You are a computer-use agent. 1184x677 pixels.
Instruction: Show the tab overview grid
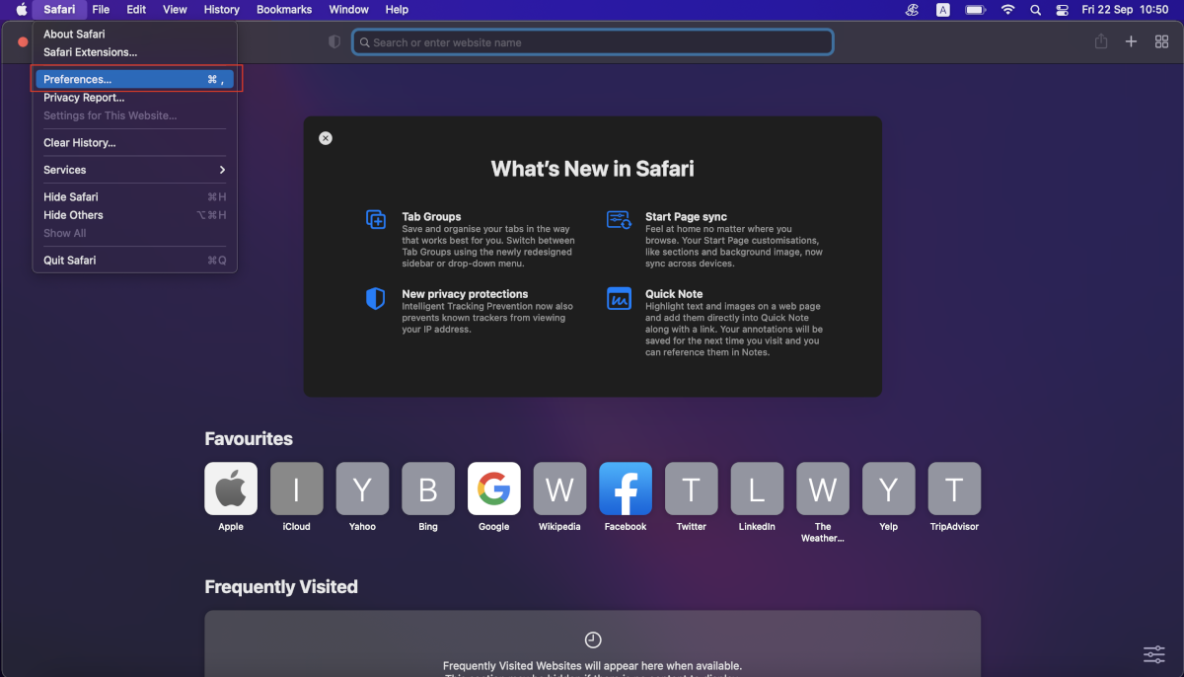(x=1161, y=41)
